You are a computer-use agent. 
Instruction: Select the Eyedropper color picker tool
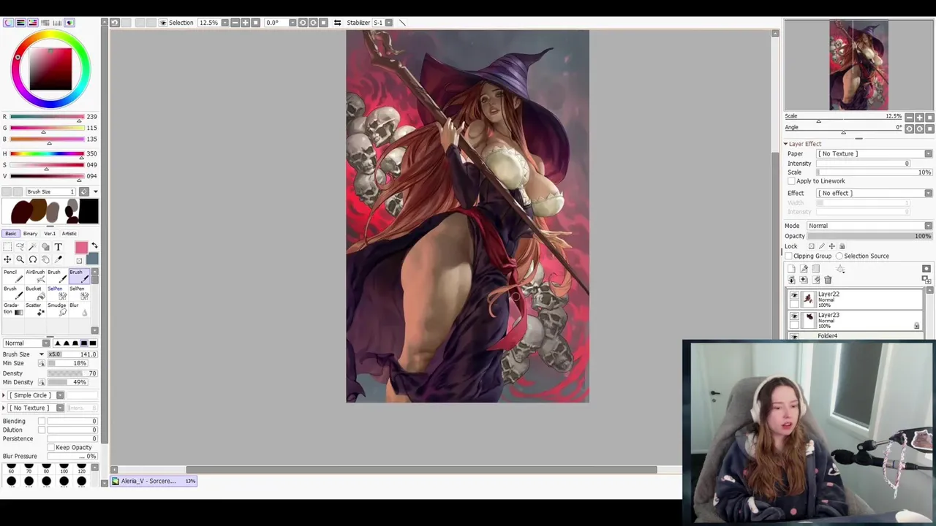pyautogui.click(x=58, y=259)
